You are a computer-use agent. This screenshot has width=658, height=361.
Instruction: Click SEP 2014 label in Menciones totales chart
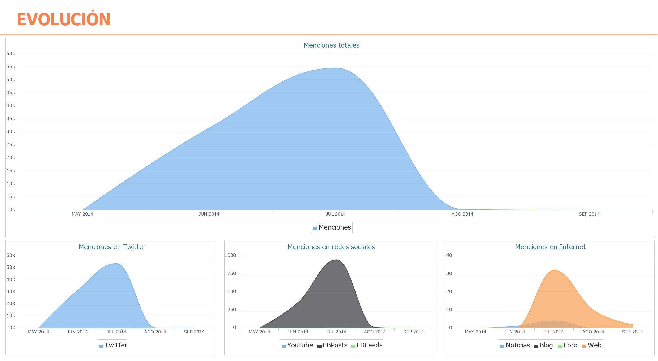[x=589, y=214]
